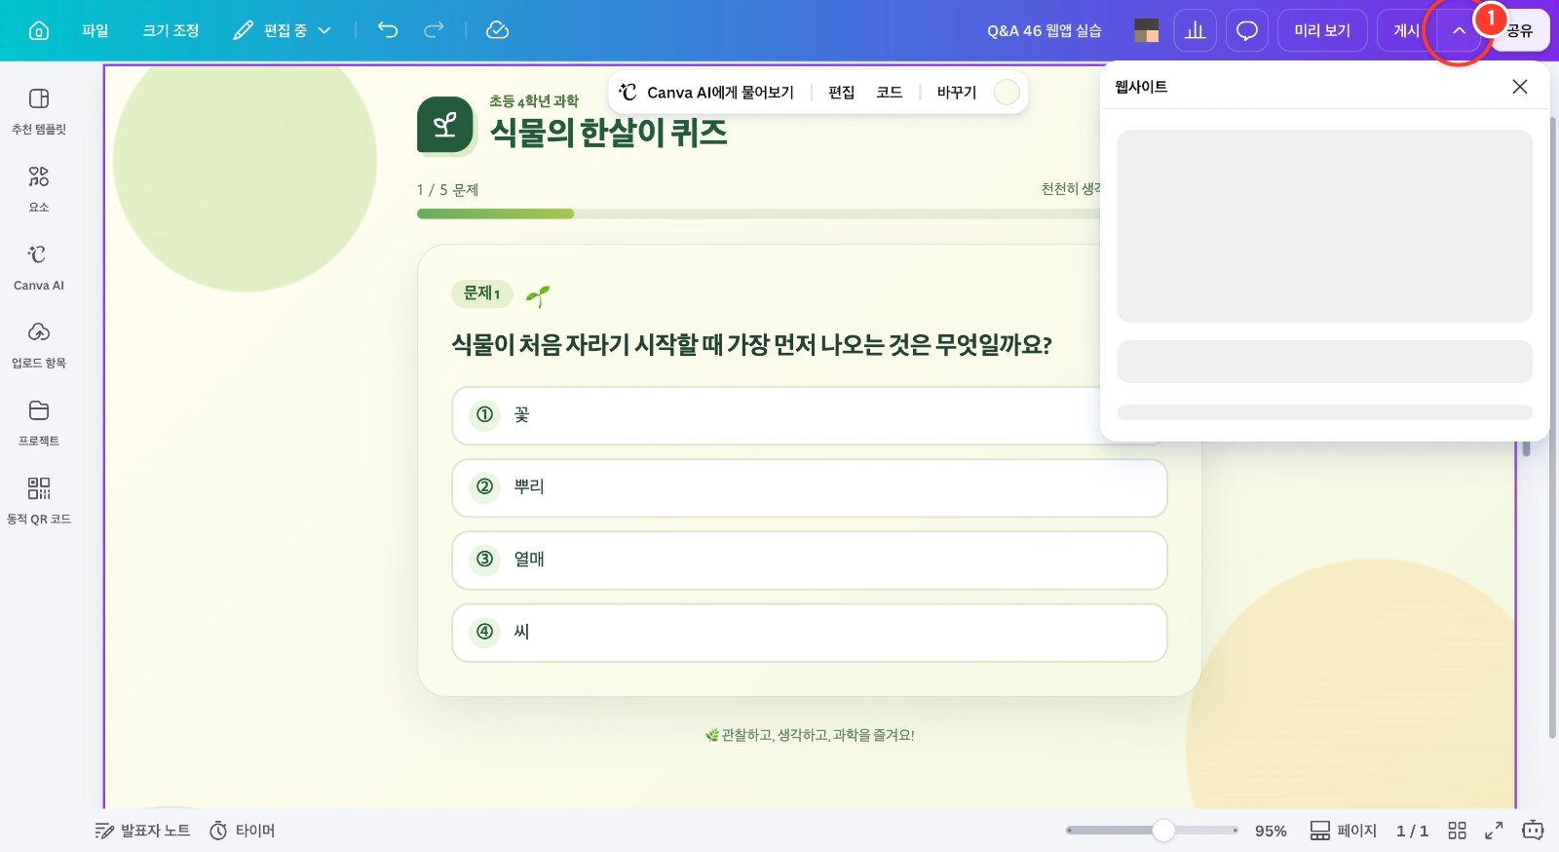Open the 요소 elements panel
Image resolution: width=1559 pixels, height=852 pixels.
pyautogui.click(x=39, y=189)
